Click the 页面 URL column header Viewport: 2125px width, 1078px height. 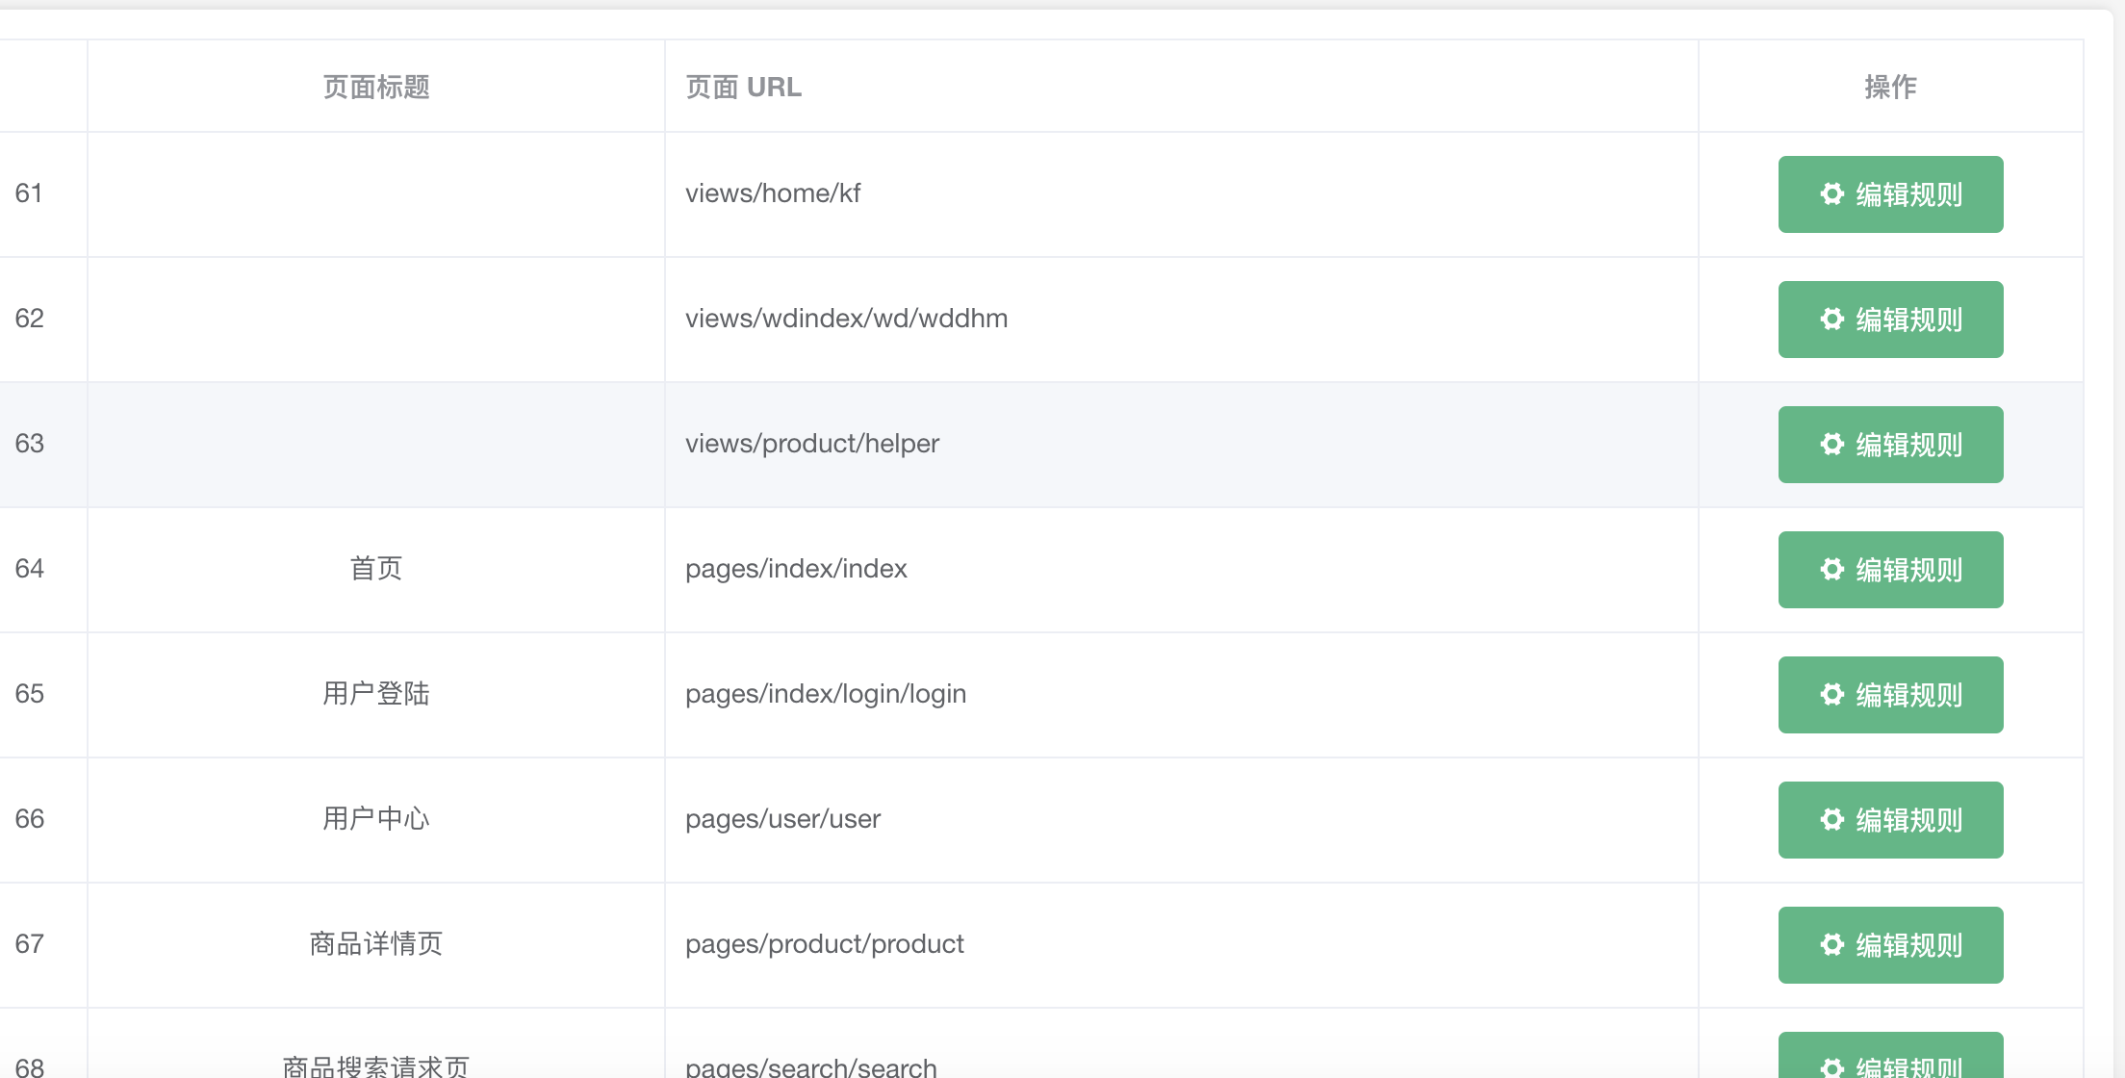pos(743,87)
